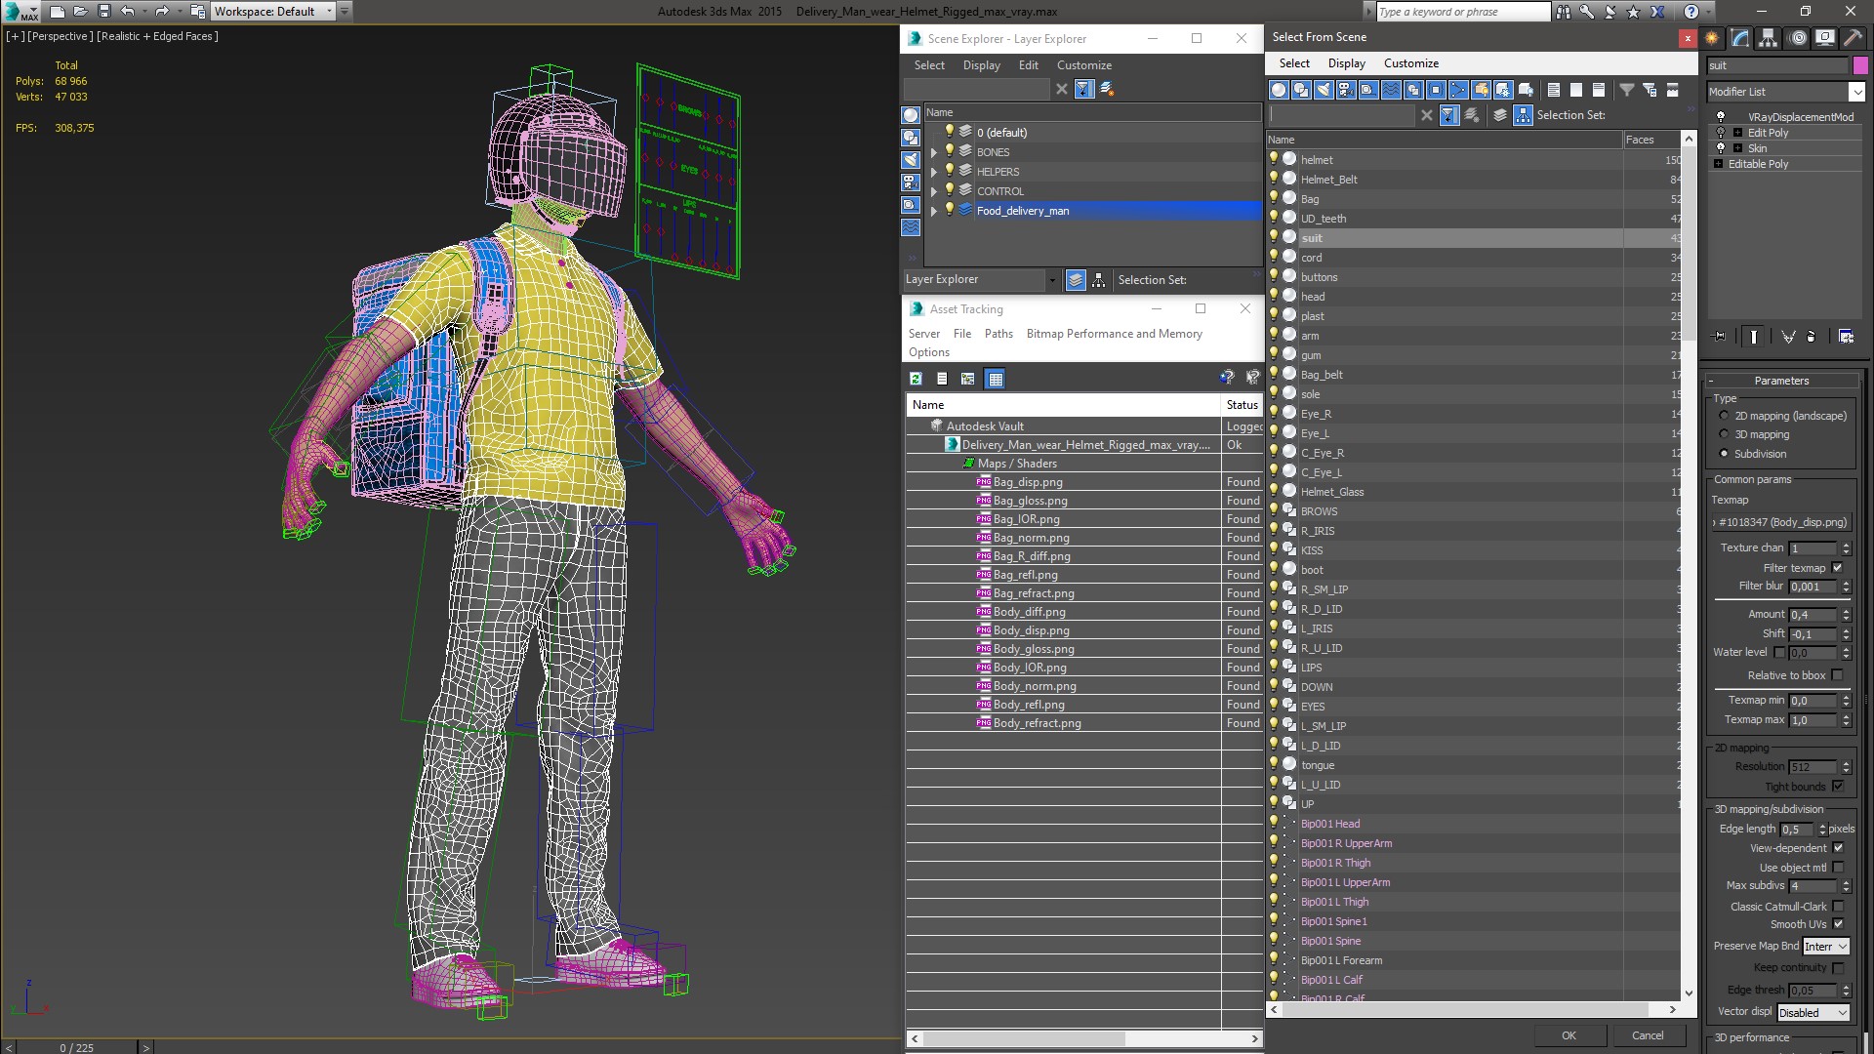The width and height of the screenshot is (1874, 1054).
Task: Toggle VRayDisplacementMod lightbulb in modifier stack
Action: click(1721, 116)
